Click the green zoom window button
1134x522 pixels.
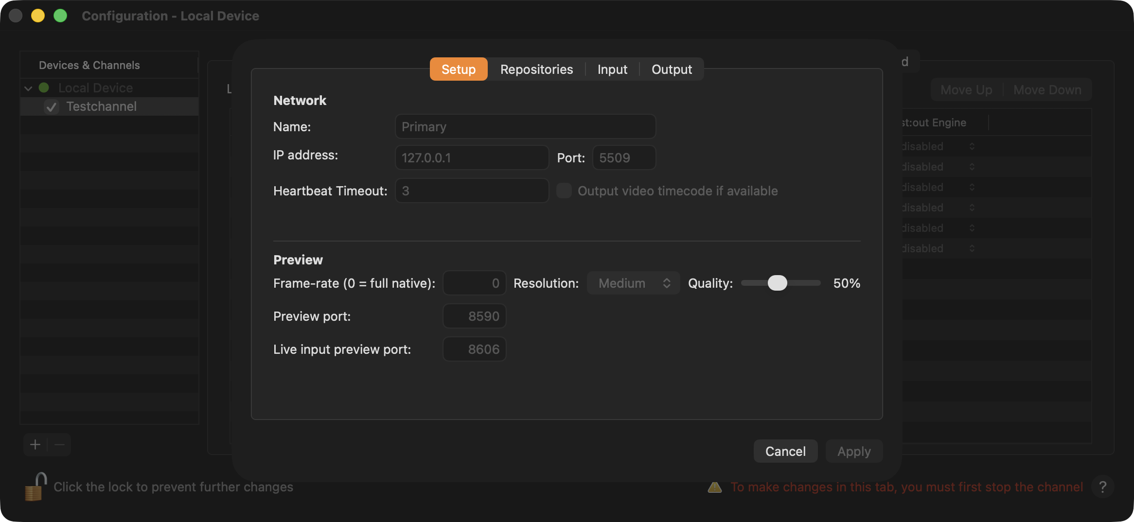(x=60, y=16)
